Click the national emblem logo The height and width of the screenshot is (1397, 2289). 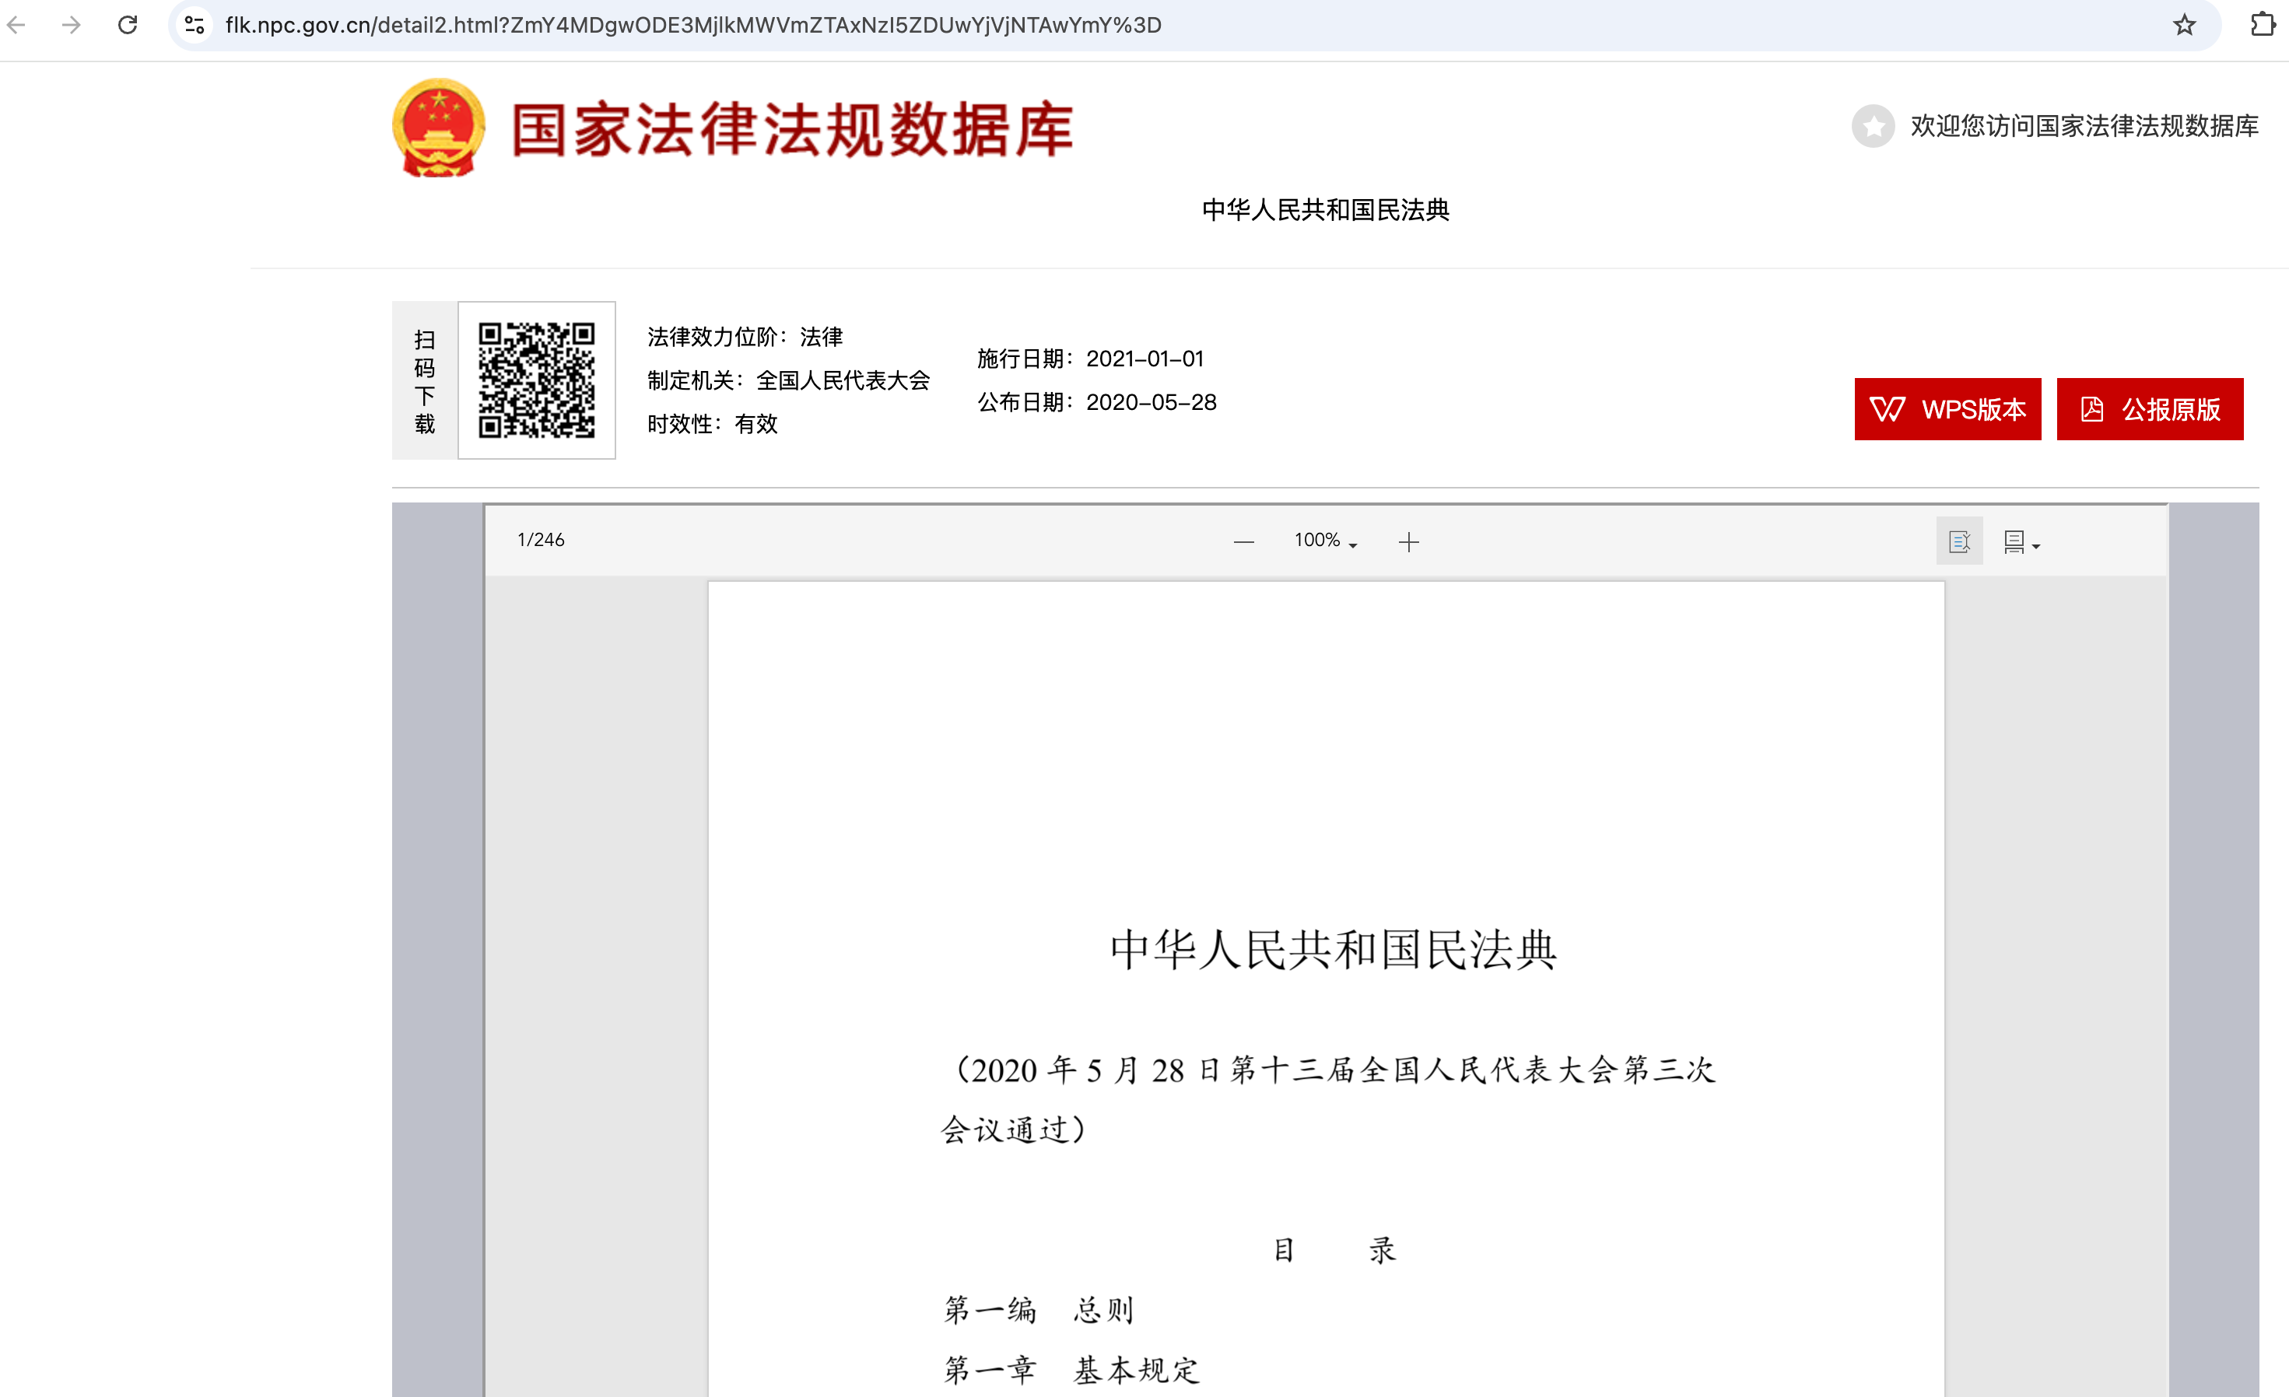pos(439,128)
